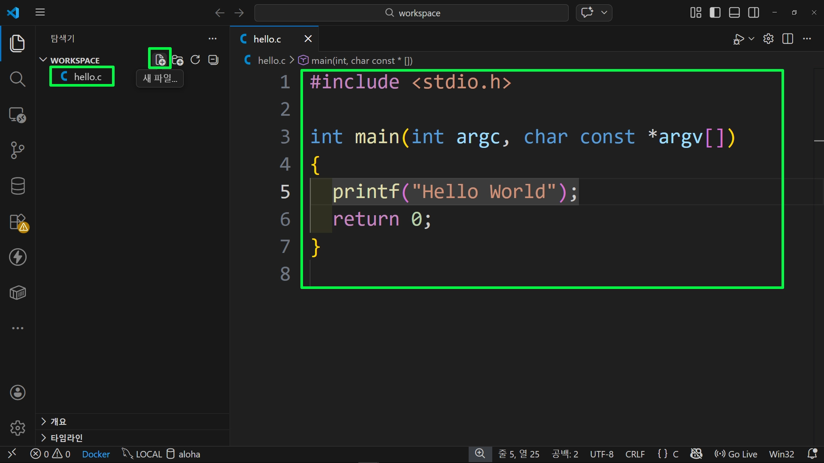
Task: Click Go Live in status bar
Action: click(736, 454)
